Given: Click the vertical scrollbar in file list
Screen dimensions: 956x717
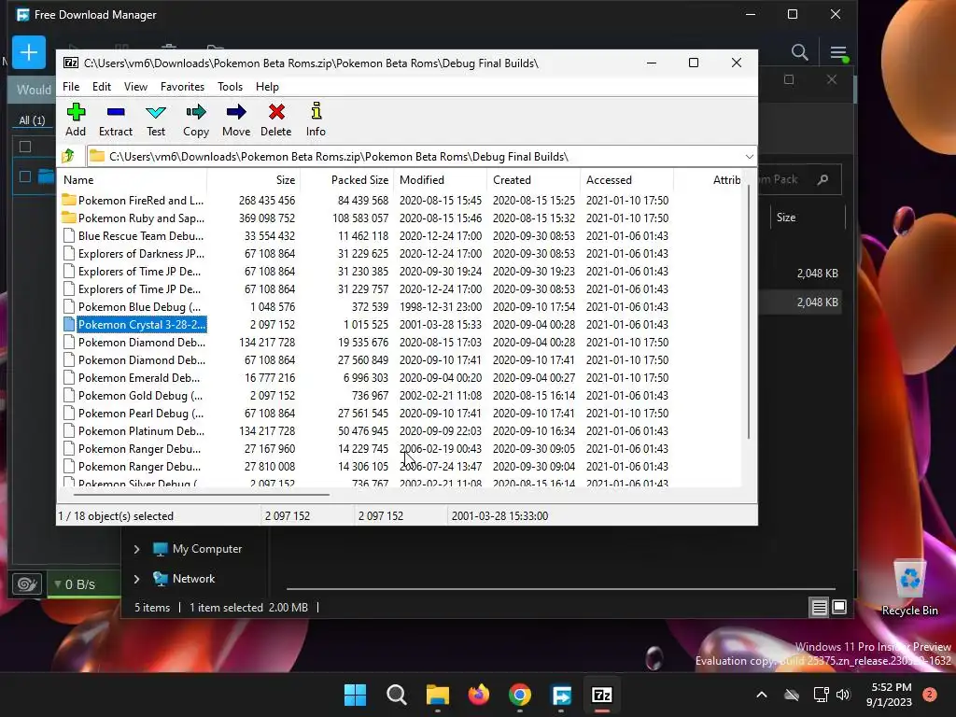Looking at the screenshot, I should (749, 311).
